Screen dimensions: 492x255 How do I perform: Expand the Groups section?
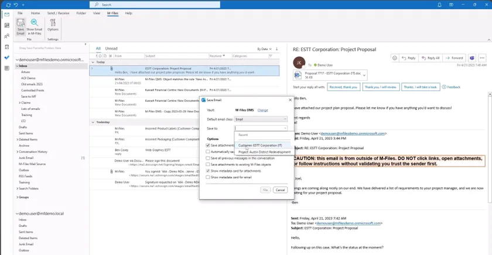[x=17, y=197]
